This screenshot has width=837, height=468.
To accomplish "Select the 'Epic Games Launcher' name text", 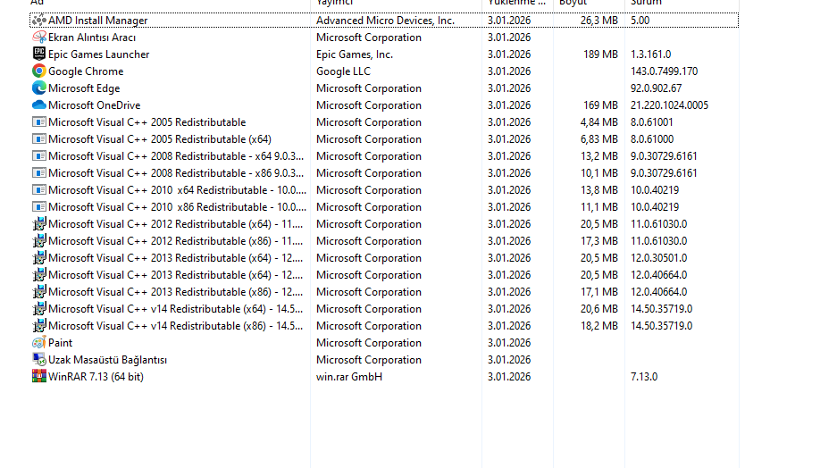I will click(x=99, y=54).
